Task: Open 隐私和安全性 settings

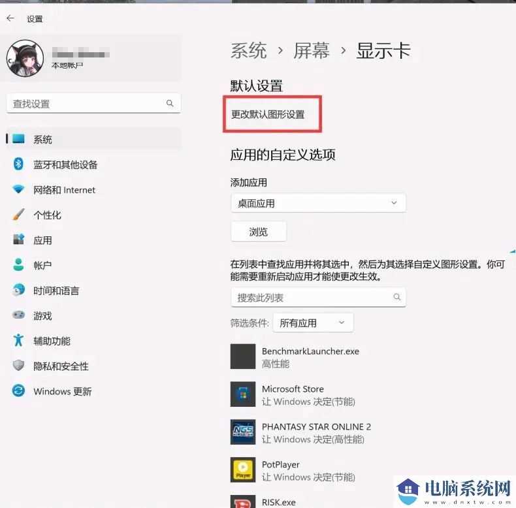Action: [93, 366]
